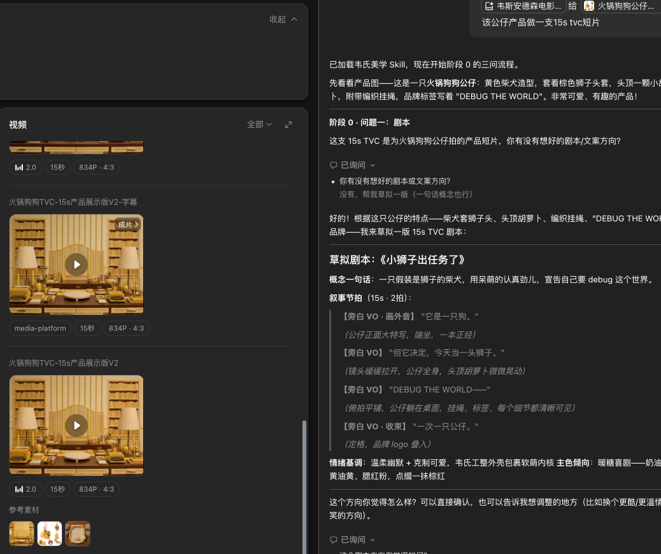This screenshot has height=554, width=661.
Task: Click the 834P · 4:3 tag beside media-platform
Action: point(126,328)
